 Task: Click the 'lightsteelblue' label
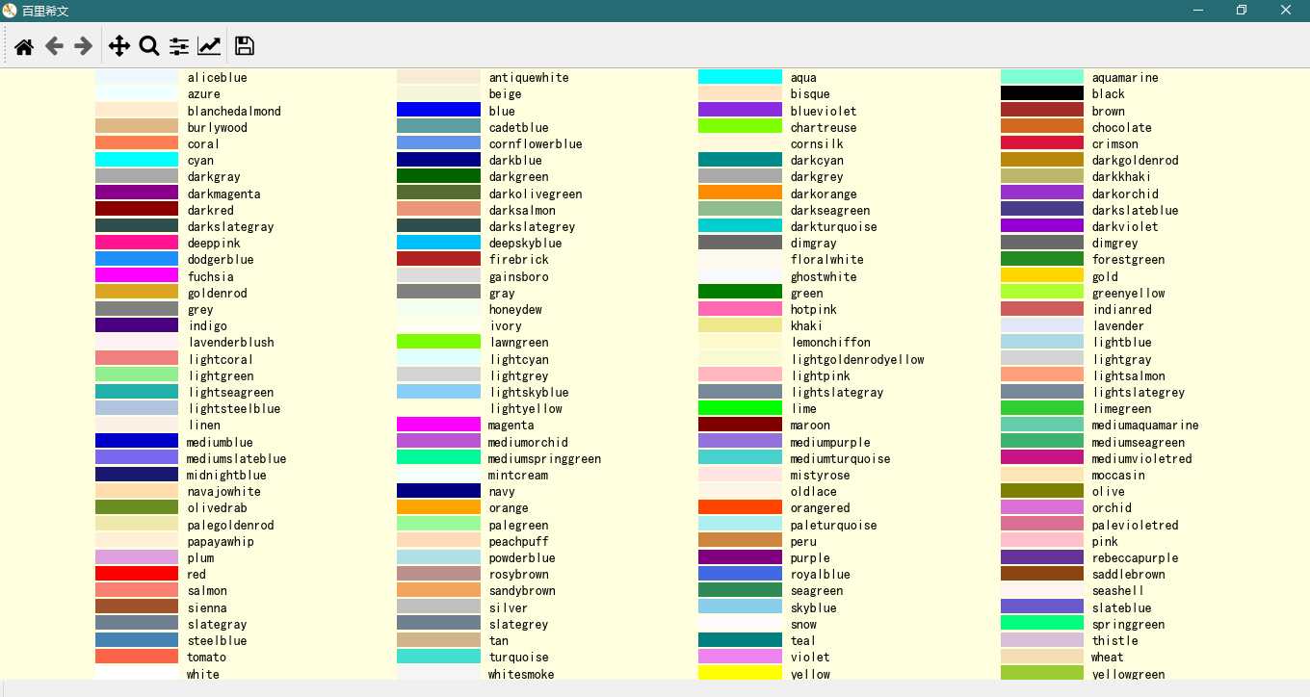(234, 408)
